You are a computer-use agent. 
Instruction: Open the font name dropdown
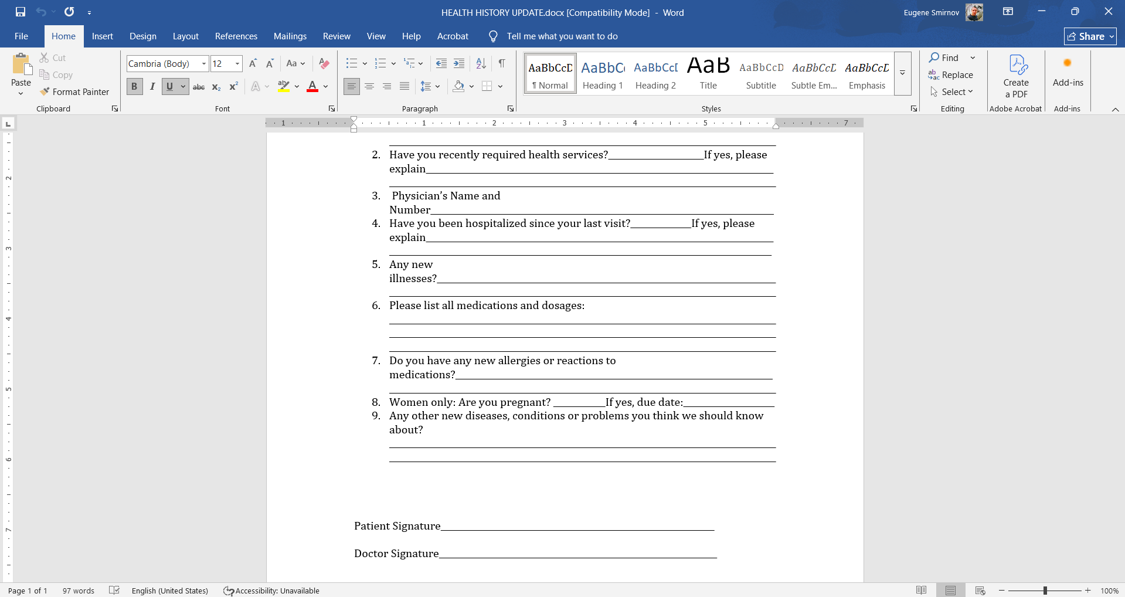202,63
